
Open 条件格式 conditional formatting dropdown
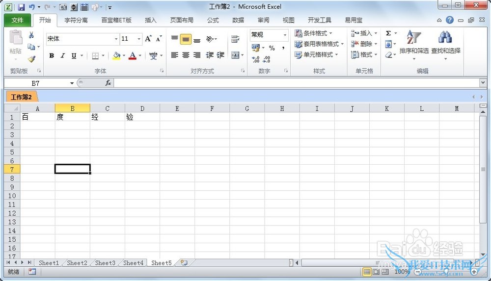(x=314, y=33)
